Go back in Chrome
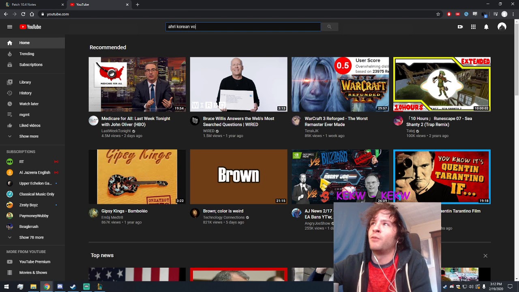This screenshot has width=519, height=292. coord(6,14)
